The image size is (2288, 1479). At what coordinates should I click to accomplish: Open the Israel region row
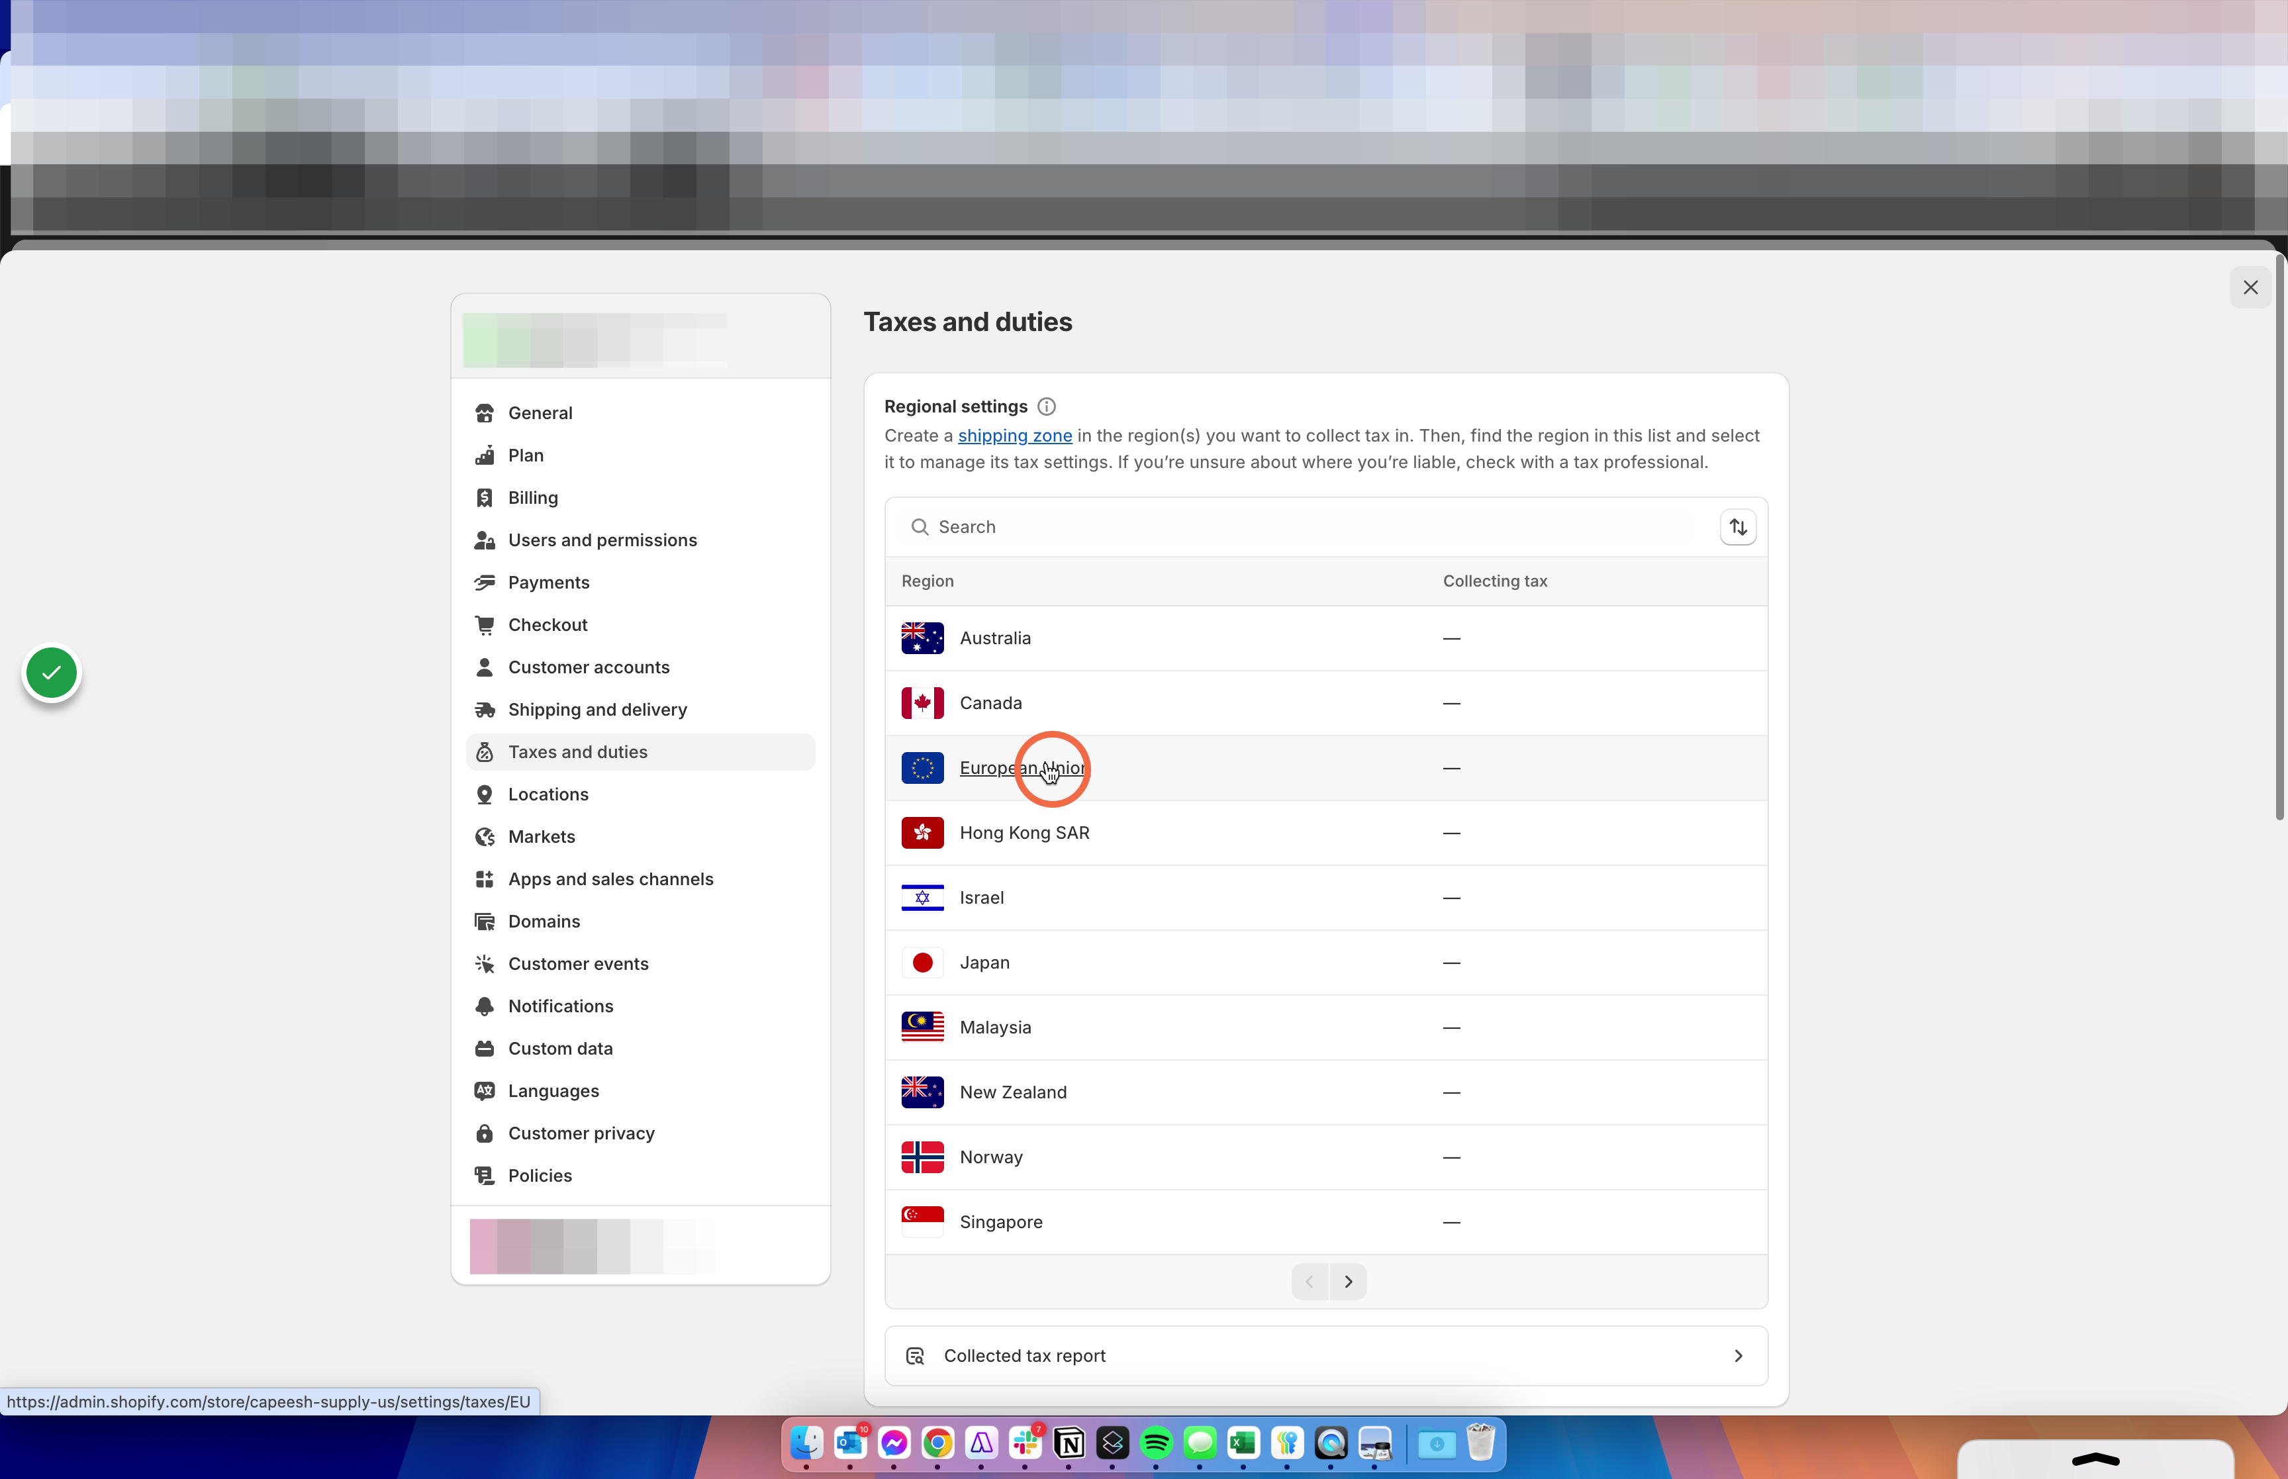pyautogui.click(x=1326, y=898)
